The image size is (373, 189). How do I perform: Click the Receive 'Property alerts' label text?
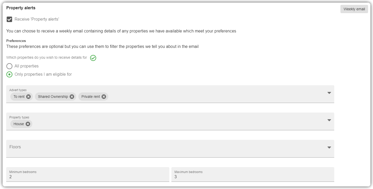37,19
